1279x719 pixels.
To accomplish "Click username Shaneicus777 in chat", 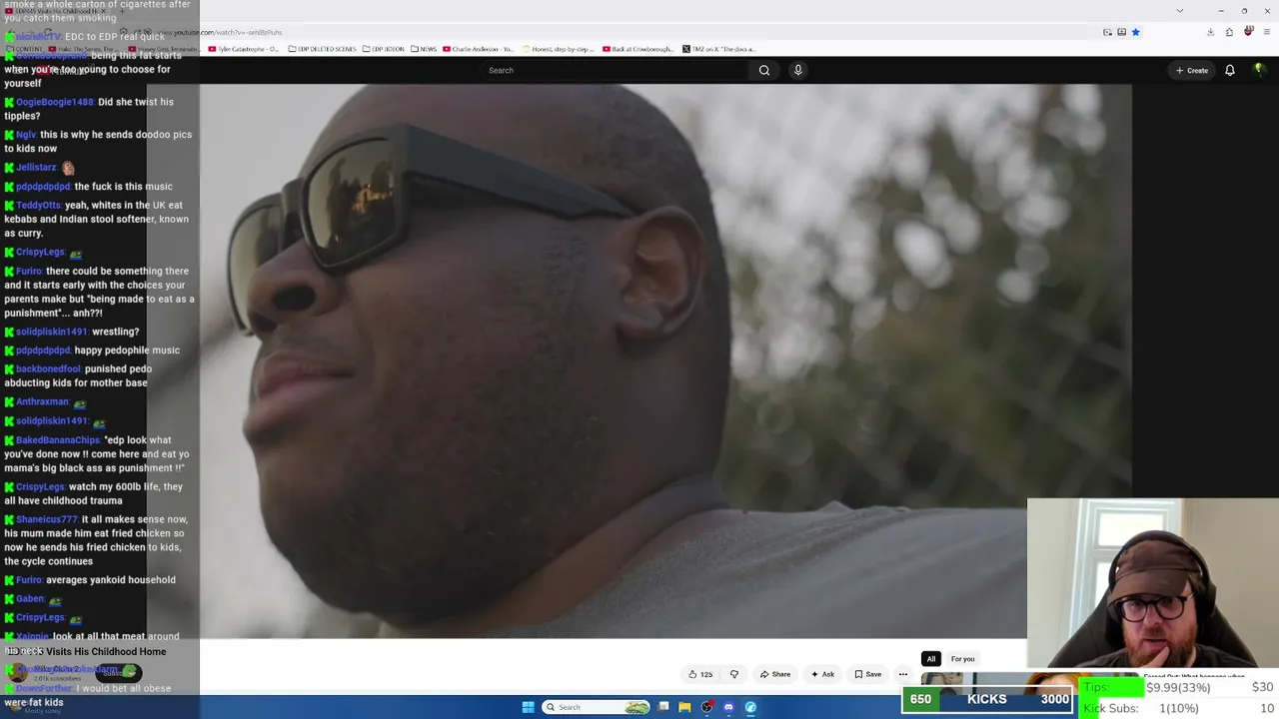I will pyautogui.click(x=47, y=520).
